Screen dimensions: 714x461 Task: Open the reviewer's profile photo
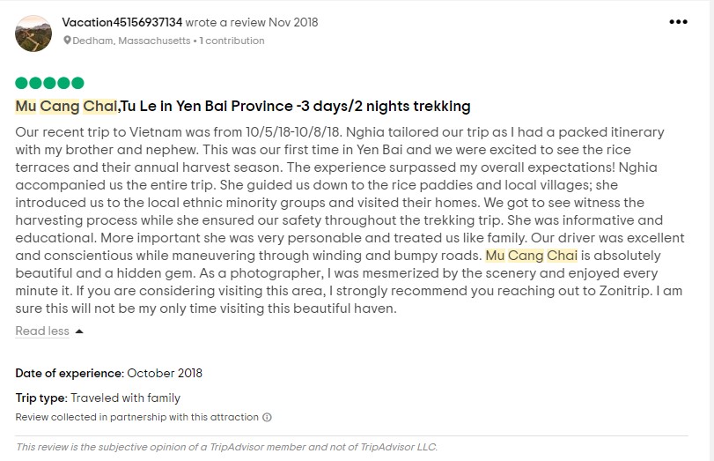point(33,33)
